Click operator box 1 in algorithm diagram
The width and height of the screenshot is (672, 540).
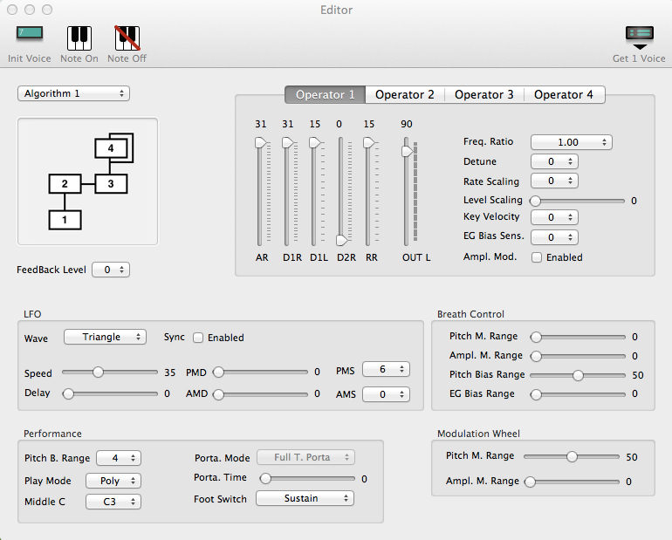coord(64,219)
